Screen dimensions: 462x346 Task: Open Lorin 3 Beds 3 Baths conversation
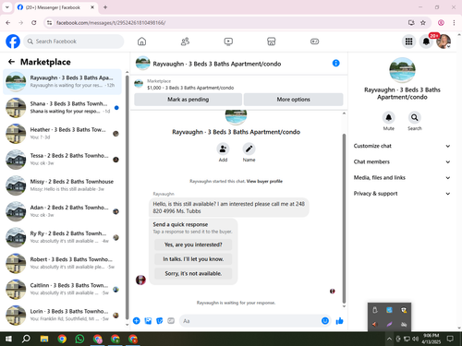click(x=63, y=316)
